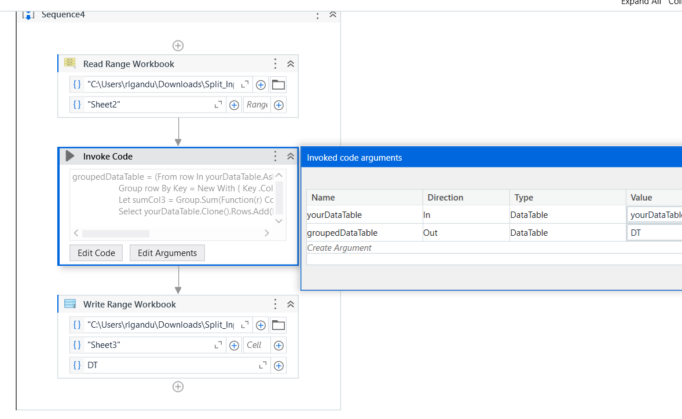Viewport: 682px width, 419px height.
Task: Click the horizontal scrollbar thumb in code preview
Action: pos(116,233)
